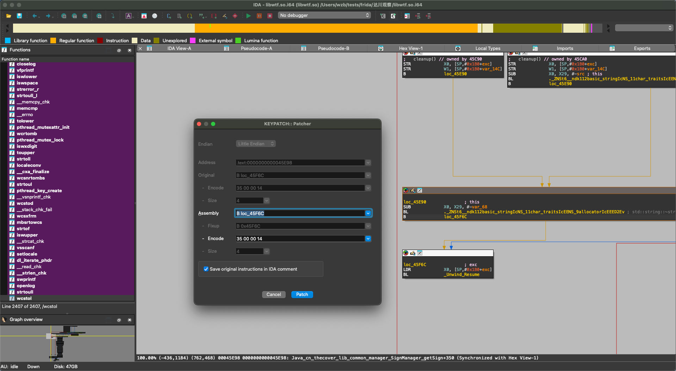
Task: Terminate the process with the red stop icon
Action: [270, 16]
